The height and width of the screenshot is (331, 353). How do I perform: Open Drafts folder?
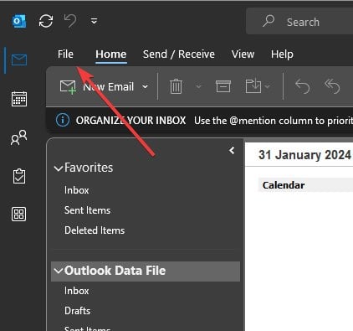click(x=77, y=311)
